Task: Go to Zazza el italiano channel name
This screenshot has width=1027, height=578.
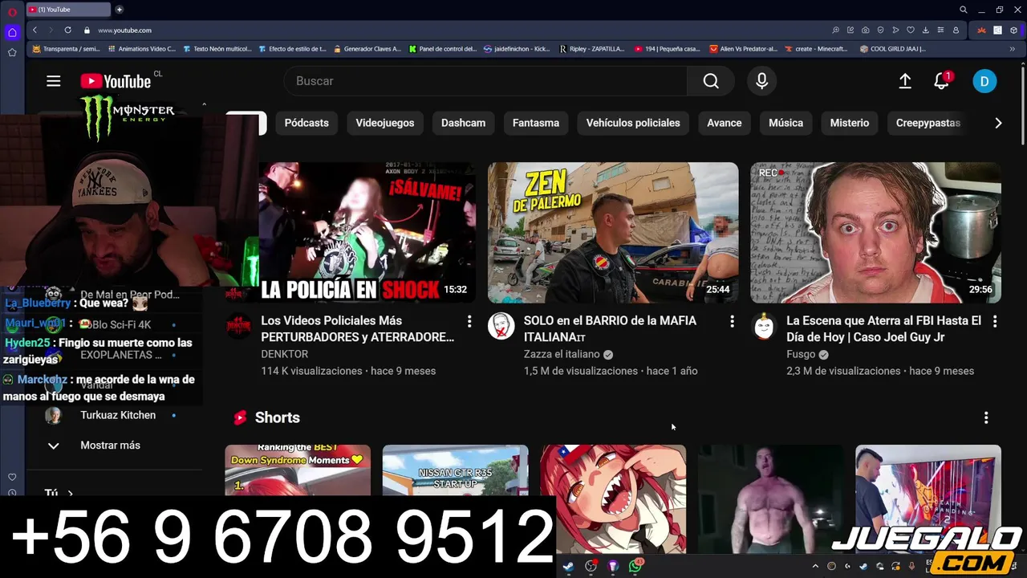Action: [x=562, y=354]
